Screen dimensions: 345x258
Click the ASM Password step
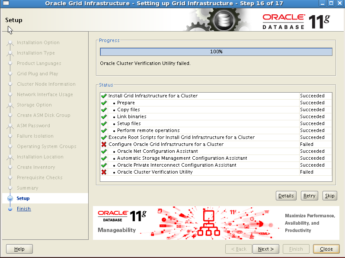coord(33,126)
